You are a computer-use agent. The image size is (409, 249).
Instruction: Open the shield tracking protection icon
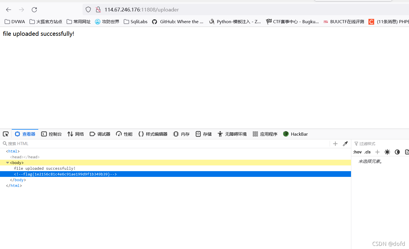pos(88,10)
